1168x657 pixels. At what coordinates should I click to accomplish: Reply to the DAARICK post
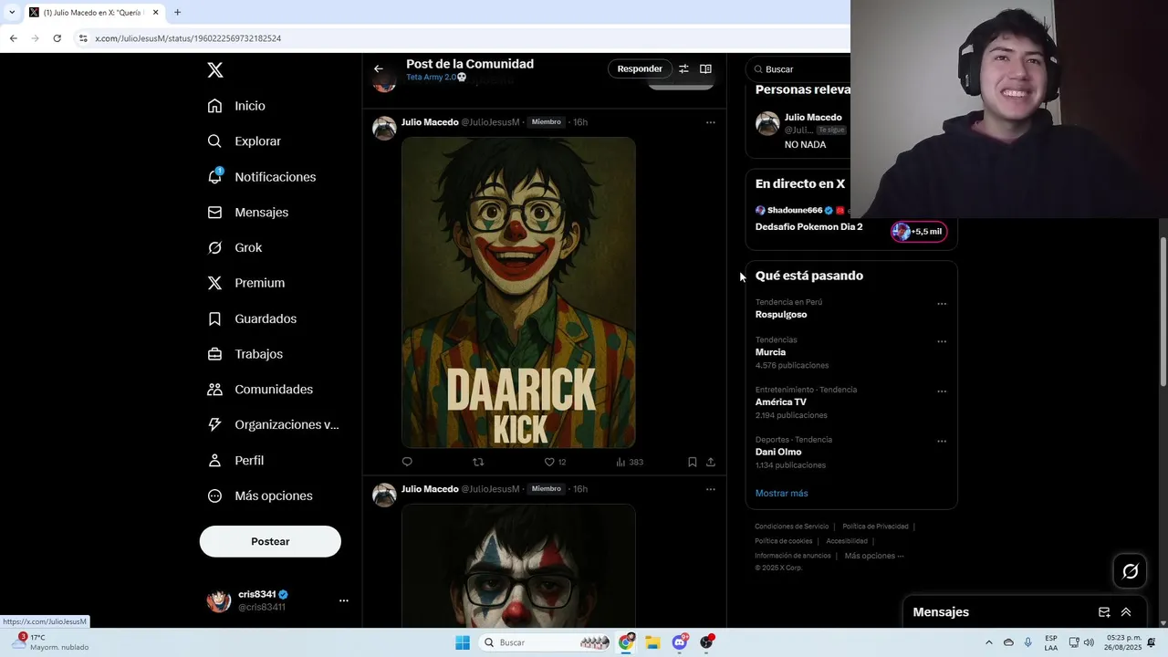pos(407,462)
